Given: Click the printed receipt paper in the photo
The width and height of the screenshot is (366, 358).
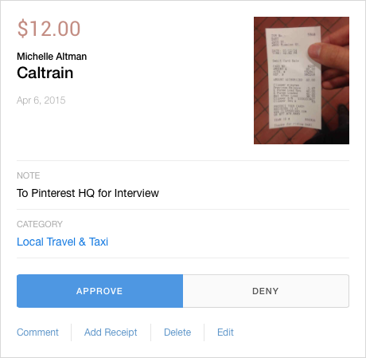Looking at the screenshot, I should tap(293, 77).
